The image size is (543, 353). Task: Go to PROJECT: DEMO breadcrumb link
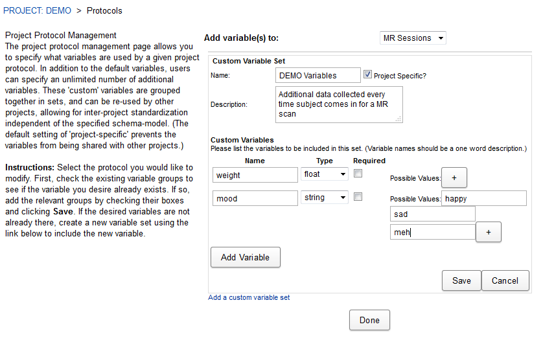point(38,10)
